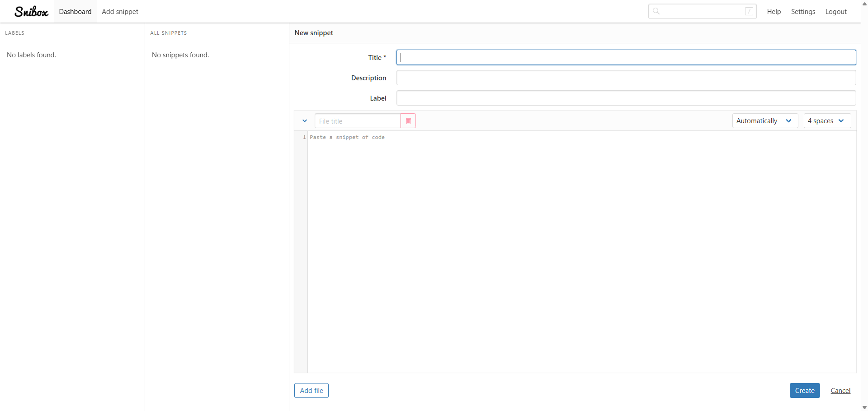Click the search magnifier icon

point(656,11)
